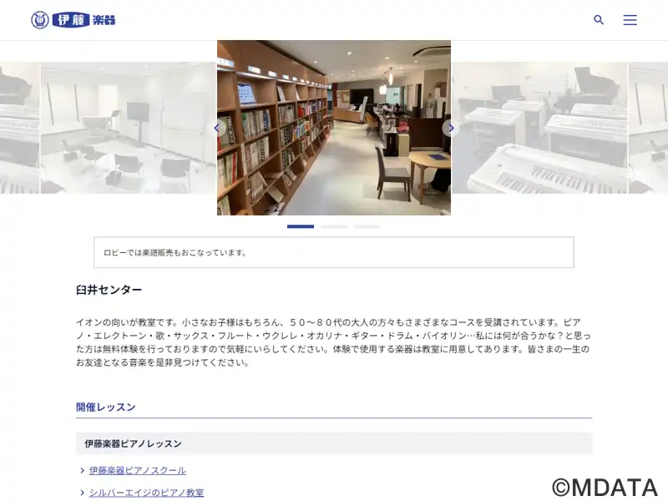Click the center lobby bookshelf photo
The width and height of the screenshot is (668, 501).
coord(334,128)
